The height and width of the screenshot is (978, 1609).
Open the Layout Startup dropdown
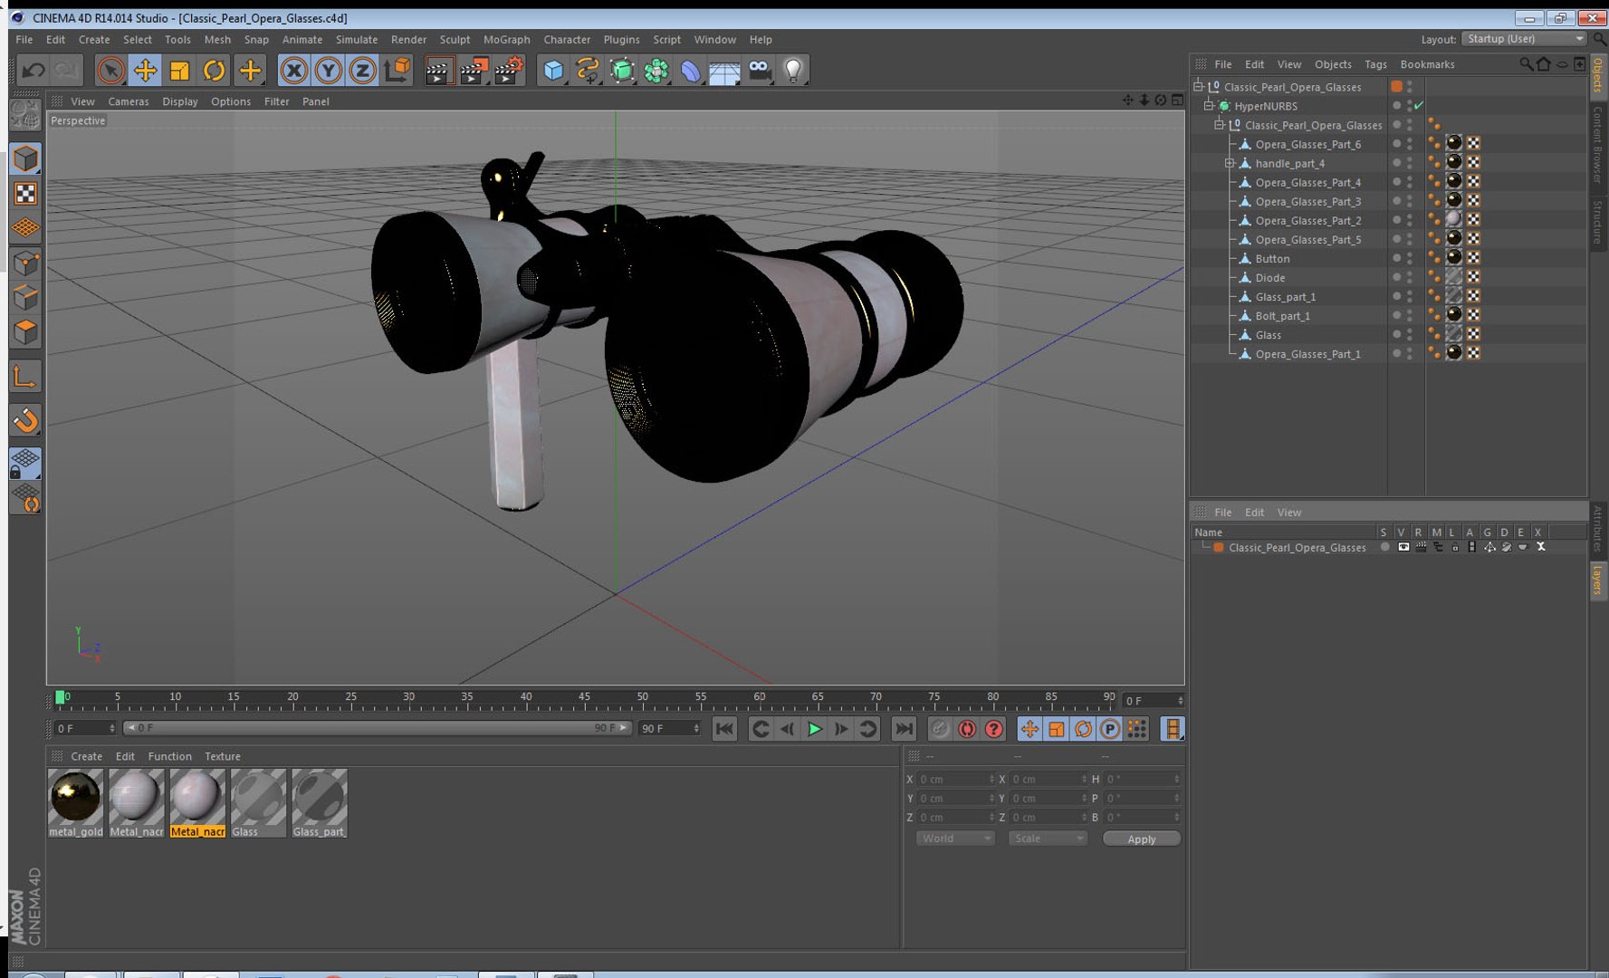tap(1524, 39)
